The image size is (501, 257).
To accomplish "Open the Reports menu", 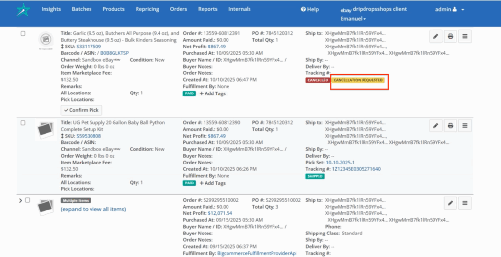I will [x=208, y=9].
